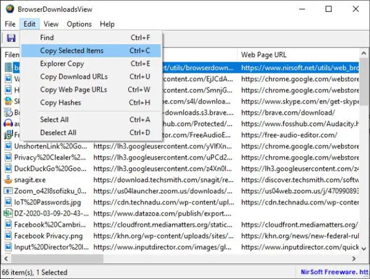The height and width of the screenshot is (279, 370).
Task: Click the Input%20Director image icon
Action: coord(8,247)
